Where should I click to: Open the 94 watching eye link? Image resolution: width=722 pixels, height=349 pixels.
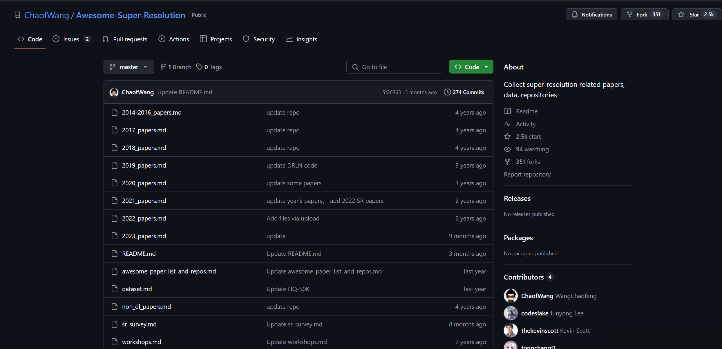tap(532, 149)
